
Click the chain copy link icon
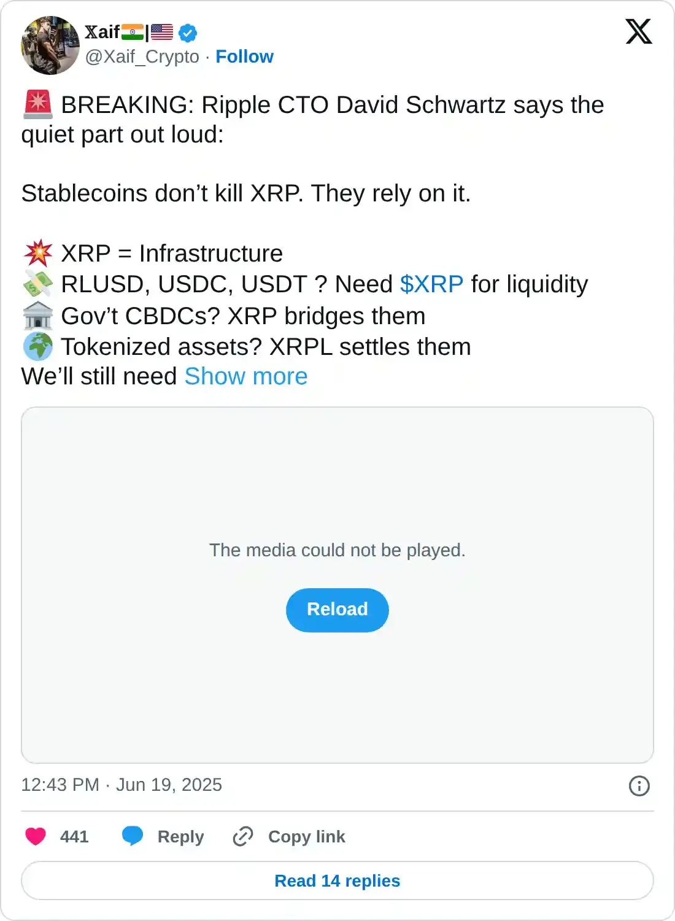pyautogui.click(x=243, y=836)
